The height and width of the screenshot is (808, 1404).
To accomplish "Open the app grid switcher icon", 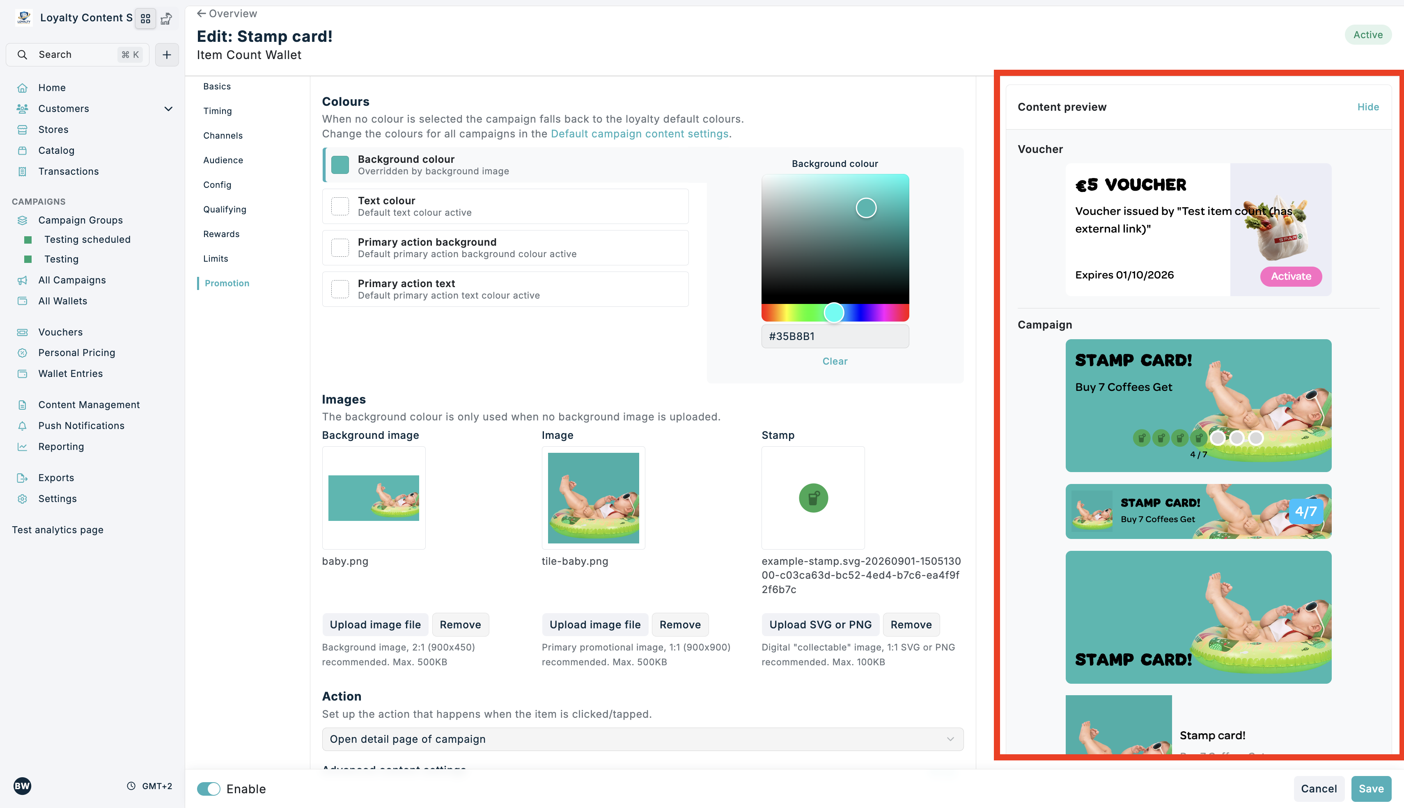I will click(x=145, y=19).
